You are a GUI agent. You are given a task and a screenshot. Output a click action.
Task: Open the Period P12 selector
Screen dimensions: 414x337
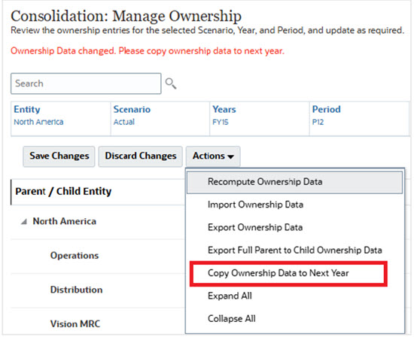pyautogui.click(x=359, y=119)
